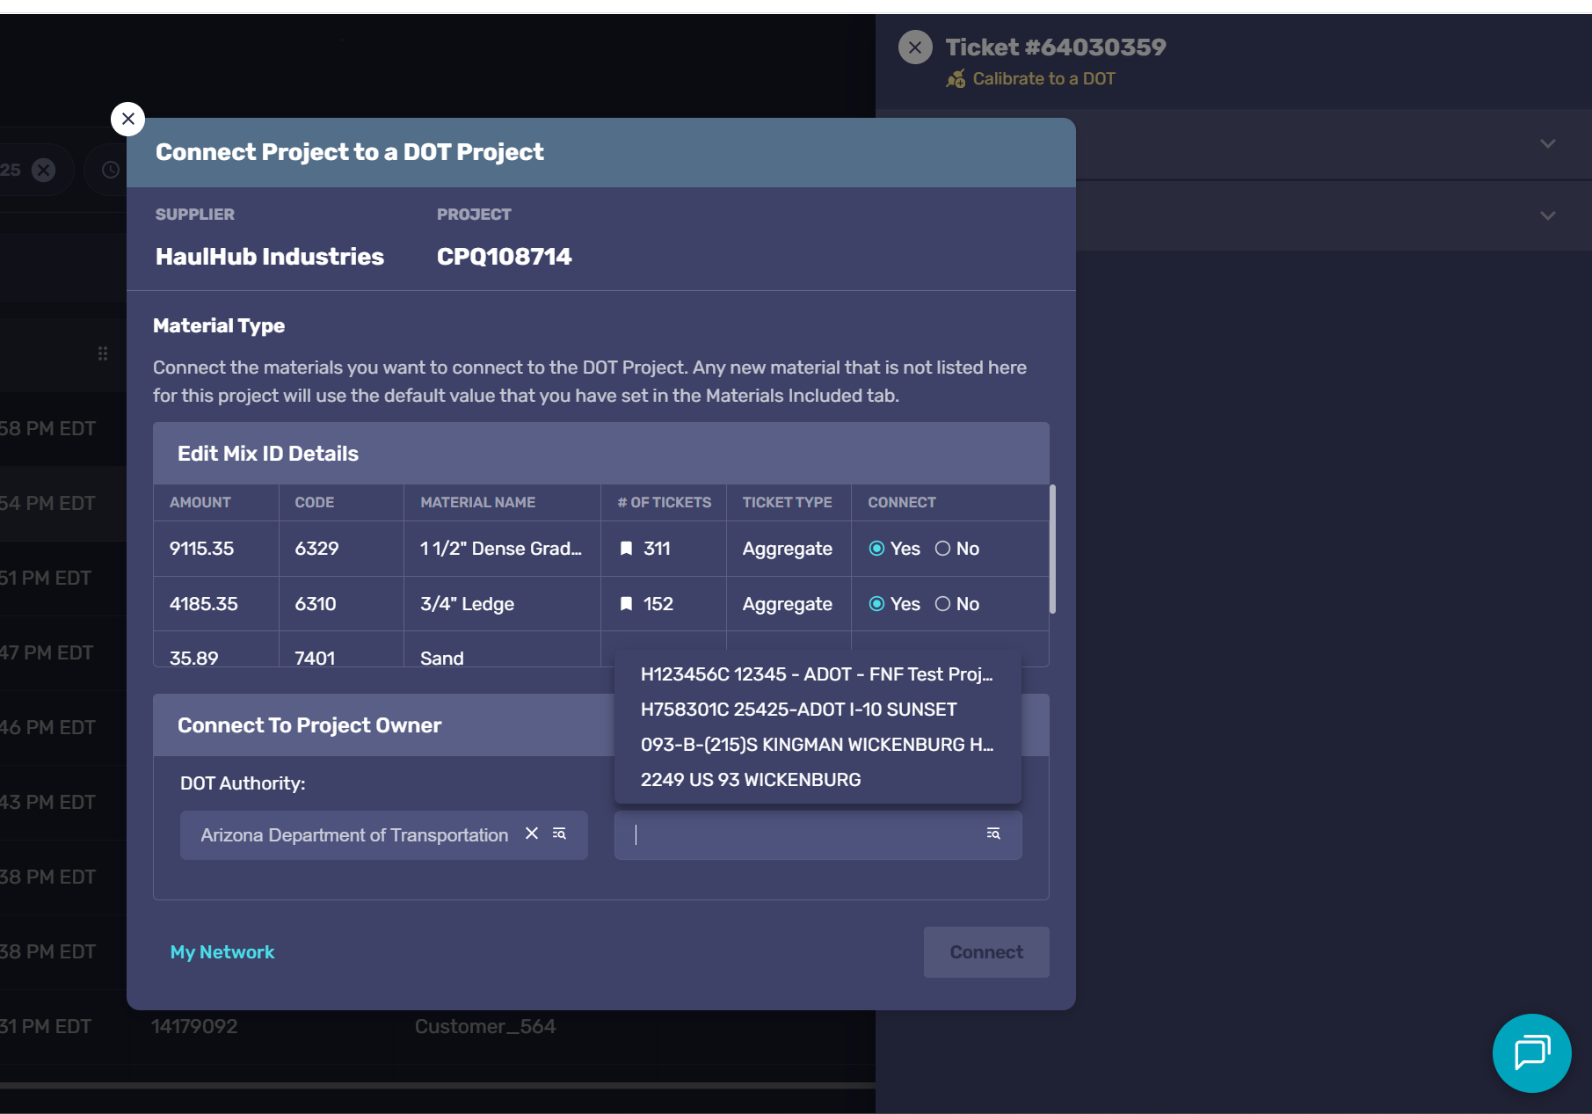
Task: Choose H758301C 25425-ADOT I-10 SUNSET option
Action: click(798, 710)
